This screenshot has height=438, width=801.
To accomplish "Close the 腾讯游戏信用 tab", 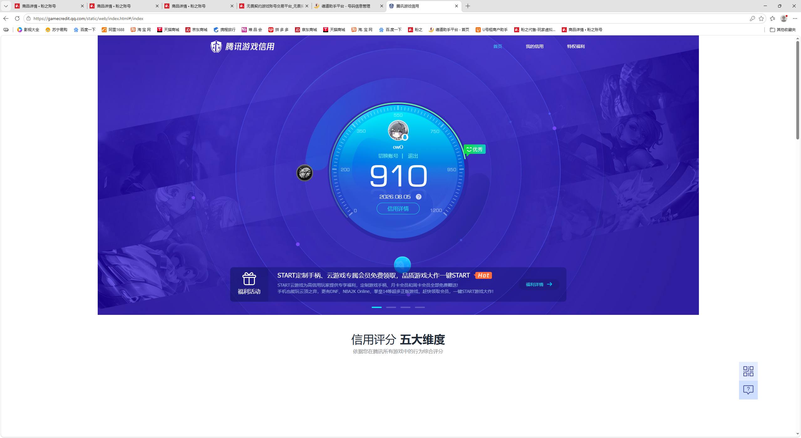I will click(x=456, y=6).
